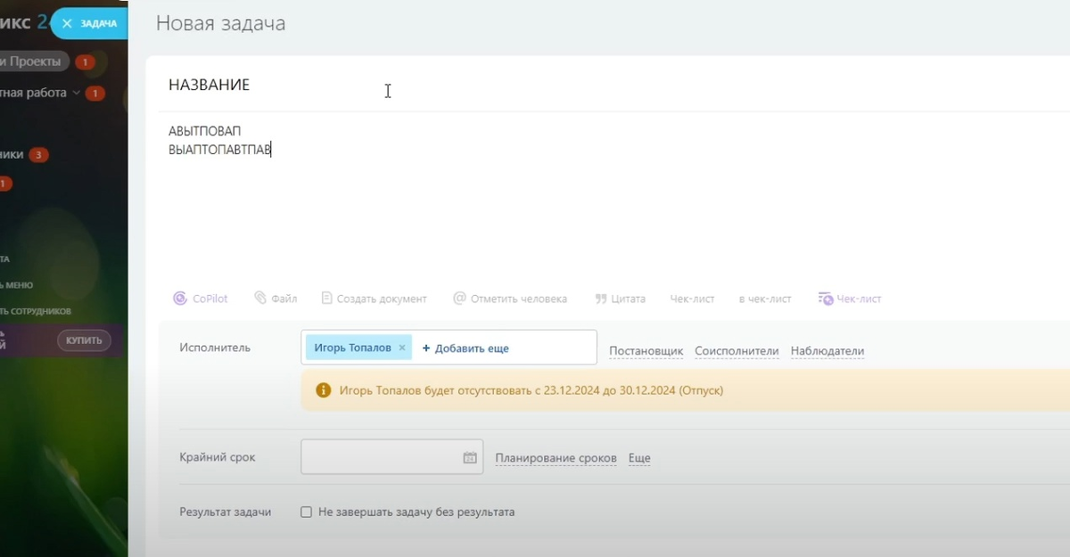Click the @ mention icon
Screen dimensions: 1070x557
tap(459, 299)
